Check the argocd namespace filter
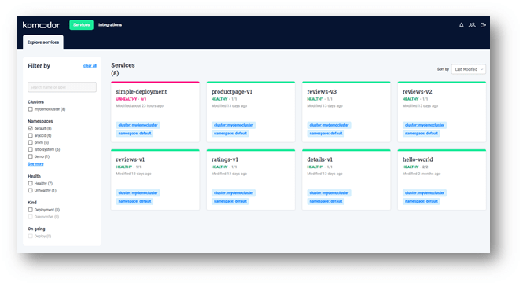523x286 pixels. (x=31, y=135)
